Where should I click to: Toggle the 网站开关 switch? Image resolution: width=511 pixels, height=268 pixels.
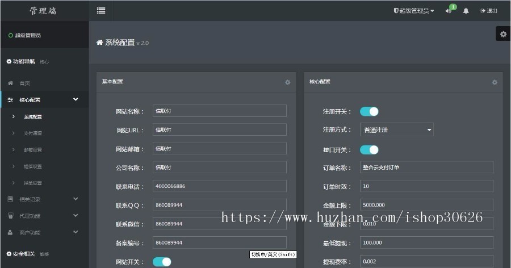pos(162,262)
